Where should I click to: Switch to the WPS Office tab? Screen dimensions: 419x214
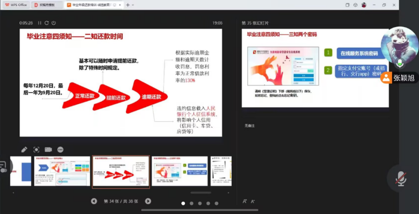[16, 5]
